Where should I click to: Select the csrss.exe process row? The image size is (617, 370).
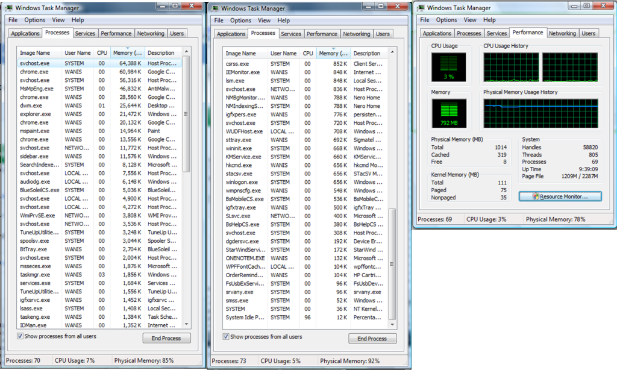(x=305, y=64)
